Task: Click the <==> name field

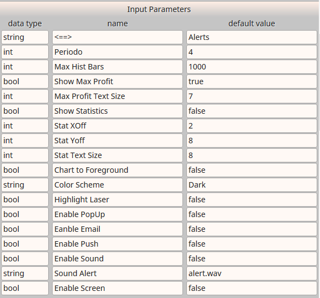Action: click(117, 37)
